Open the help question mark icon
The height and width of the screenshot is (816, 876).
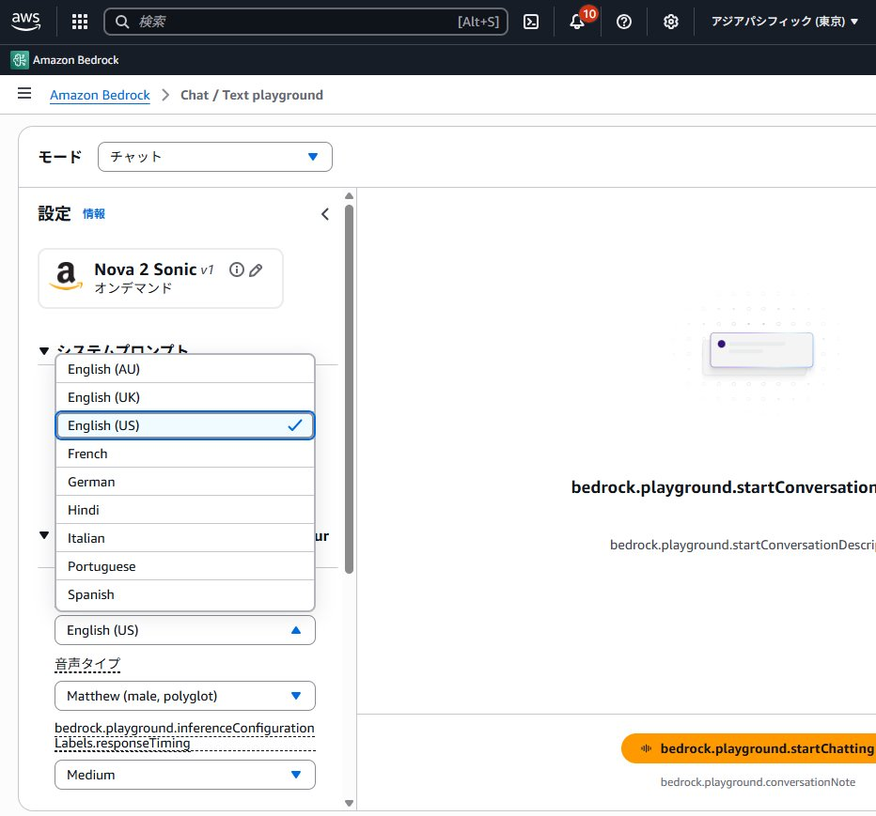pyautogui.click(x=623, y=22)
